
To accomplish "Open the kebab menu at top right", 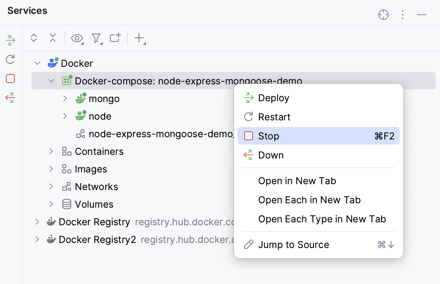I will tap(403, 15).
